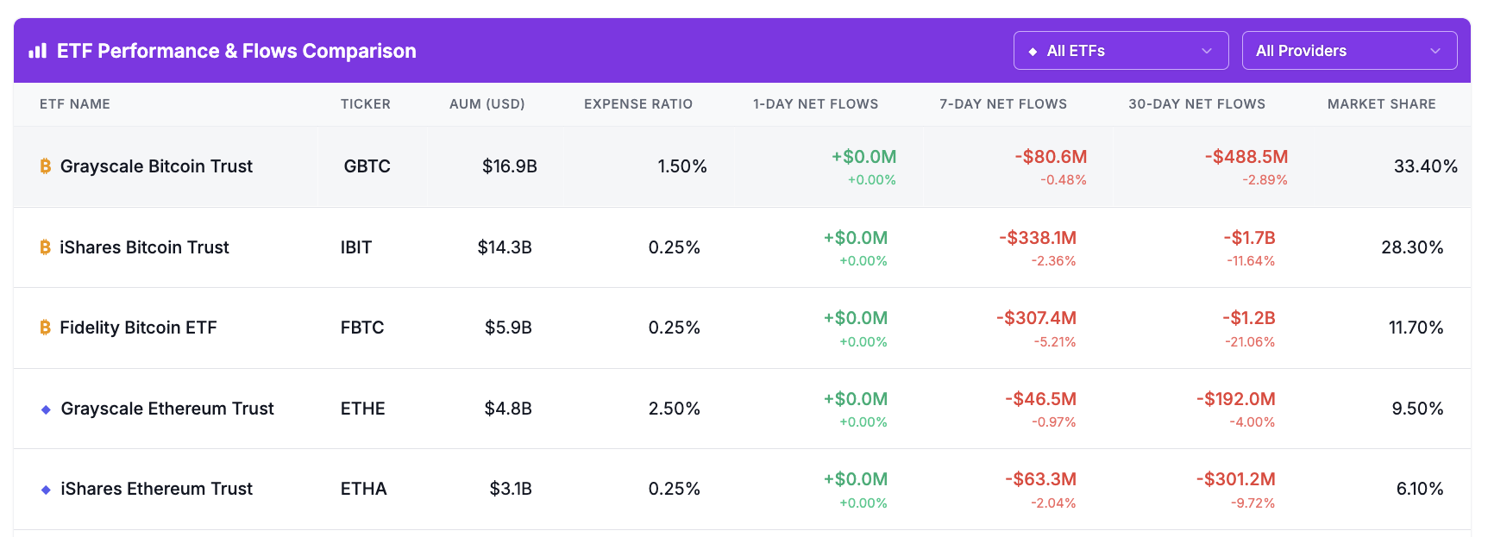Click the diamond icon in the All ETFs dropdown
This screenshot has height=537, width=1488.
click(1033, 52)
